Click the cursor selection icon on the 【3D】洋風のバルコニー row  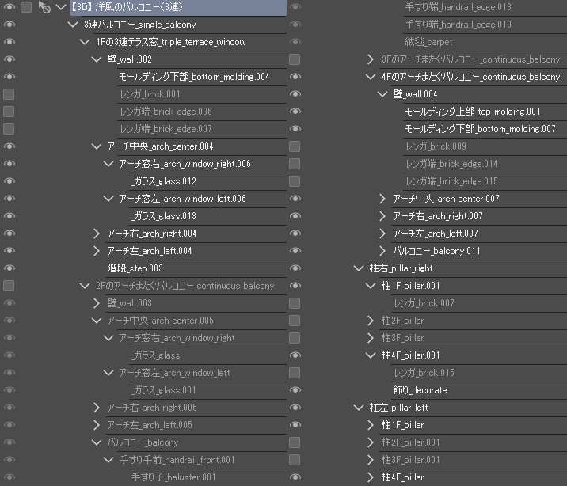(44, 7)
